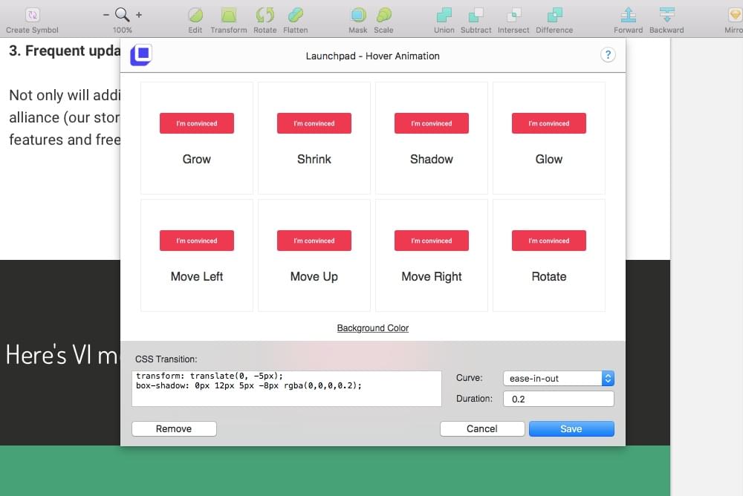Click the Rotate tool icon
This screenshot has height=496, width=743.
pos(265,15)
